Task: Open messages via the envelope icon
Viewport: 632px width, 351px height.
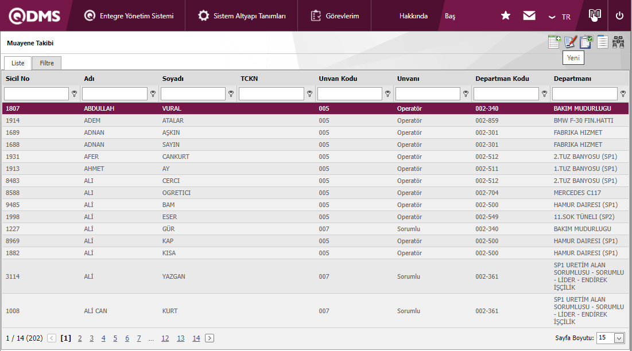Action: click(529, 16)
